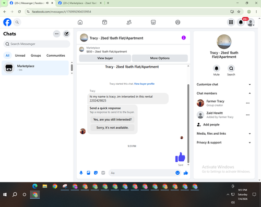Open Chats options three-dot button
The image size is (261, 207).
[x=57, y=34]
